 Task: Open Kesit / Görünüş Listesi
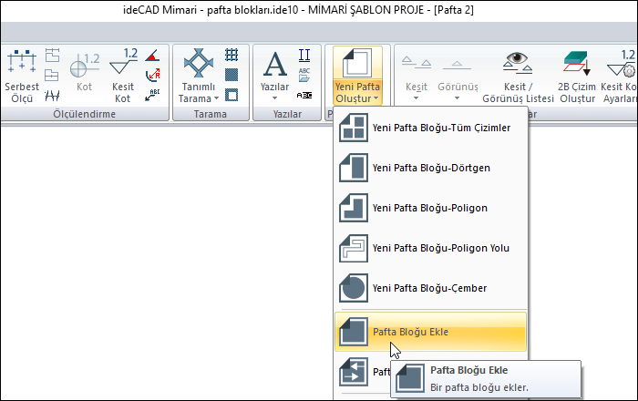click(x=518, y=76)
